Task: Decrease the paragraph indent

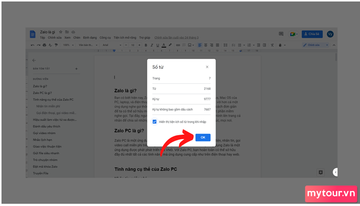Action: 259,45
